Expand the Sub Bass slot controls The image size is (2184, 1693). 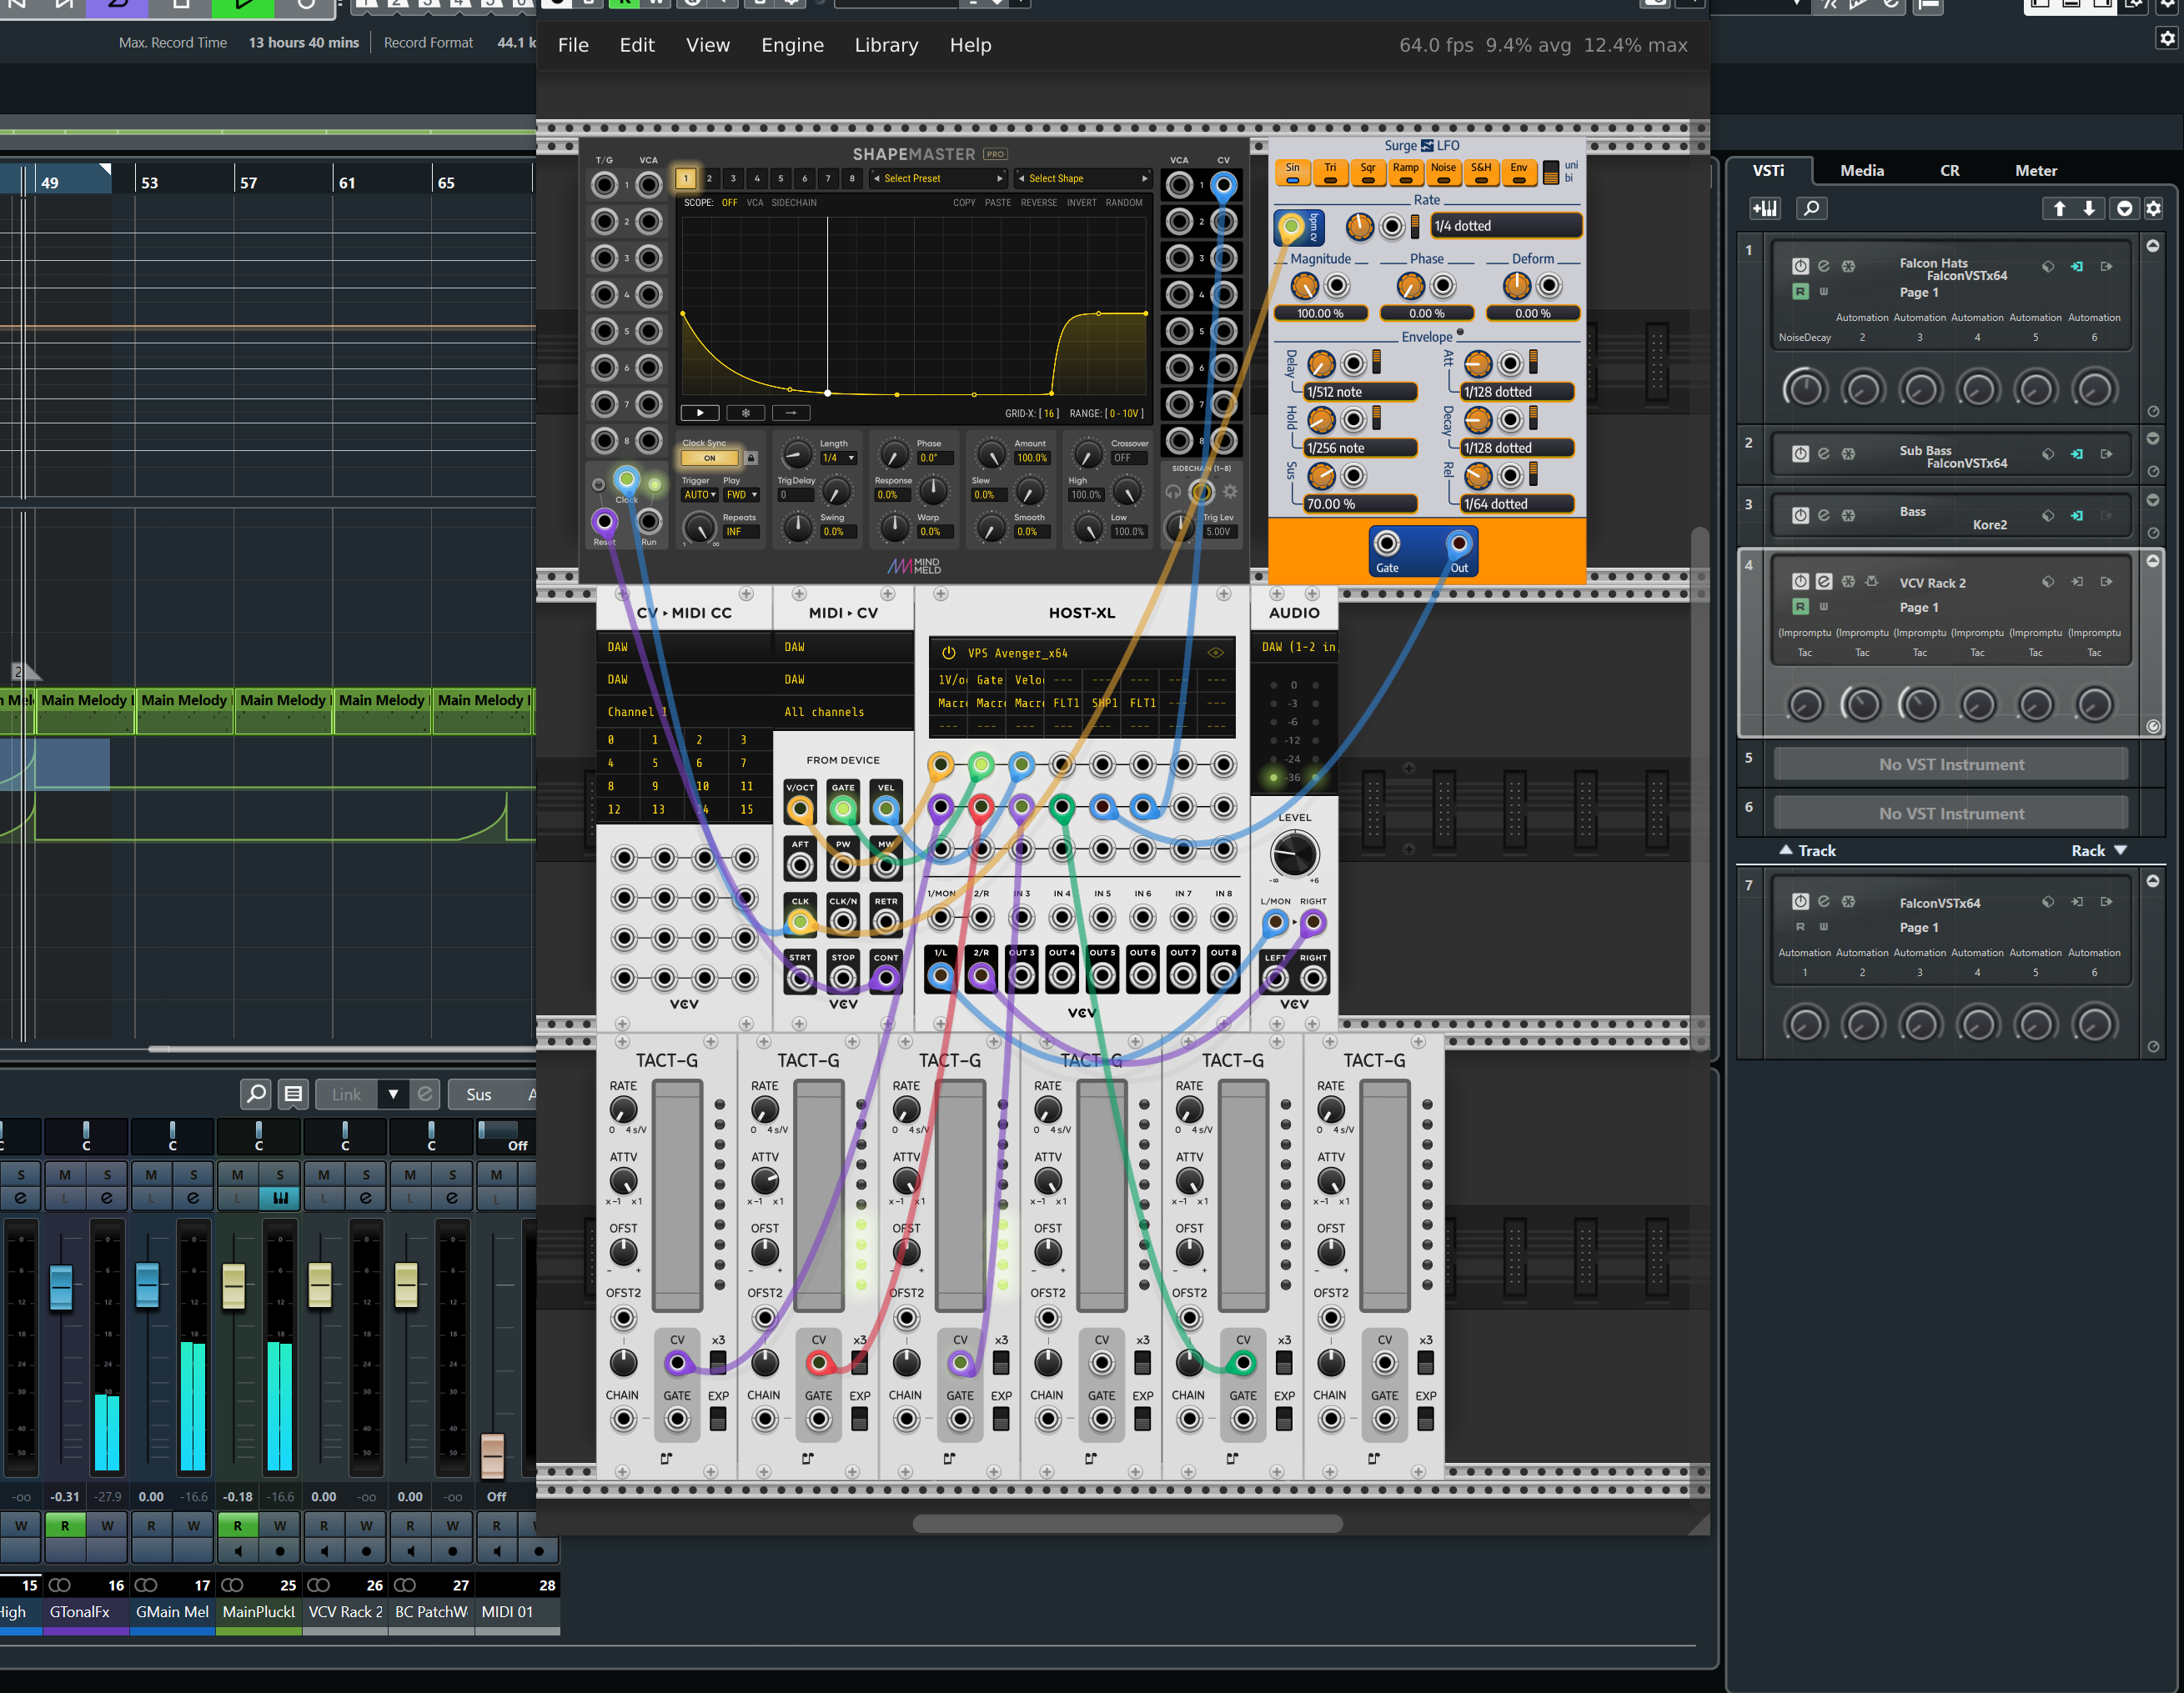2152,438
